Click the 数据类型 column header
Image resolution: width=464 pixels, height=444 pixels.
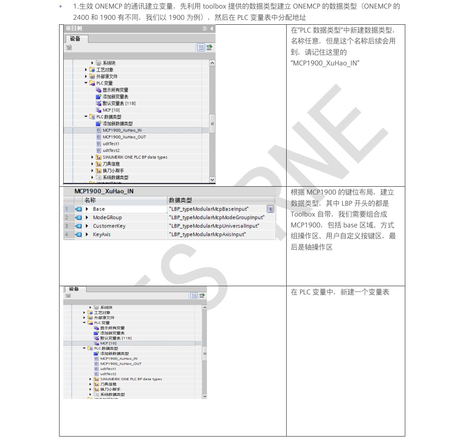tap(221, 200)
